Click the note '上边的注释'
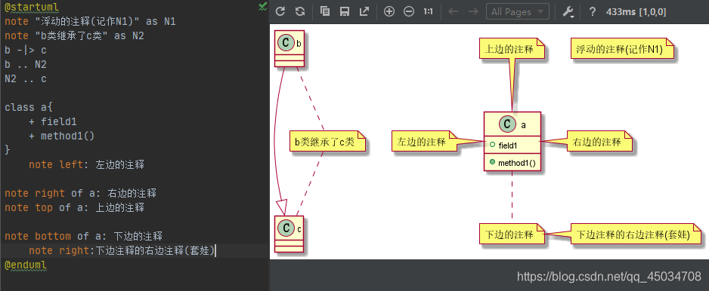Viewport: 709px width, 291px height. click(512, 49)
